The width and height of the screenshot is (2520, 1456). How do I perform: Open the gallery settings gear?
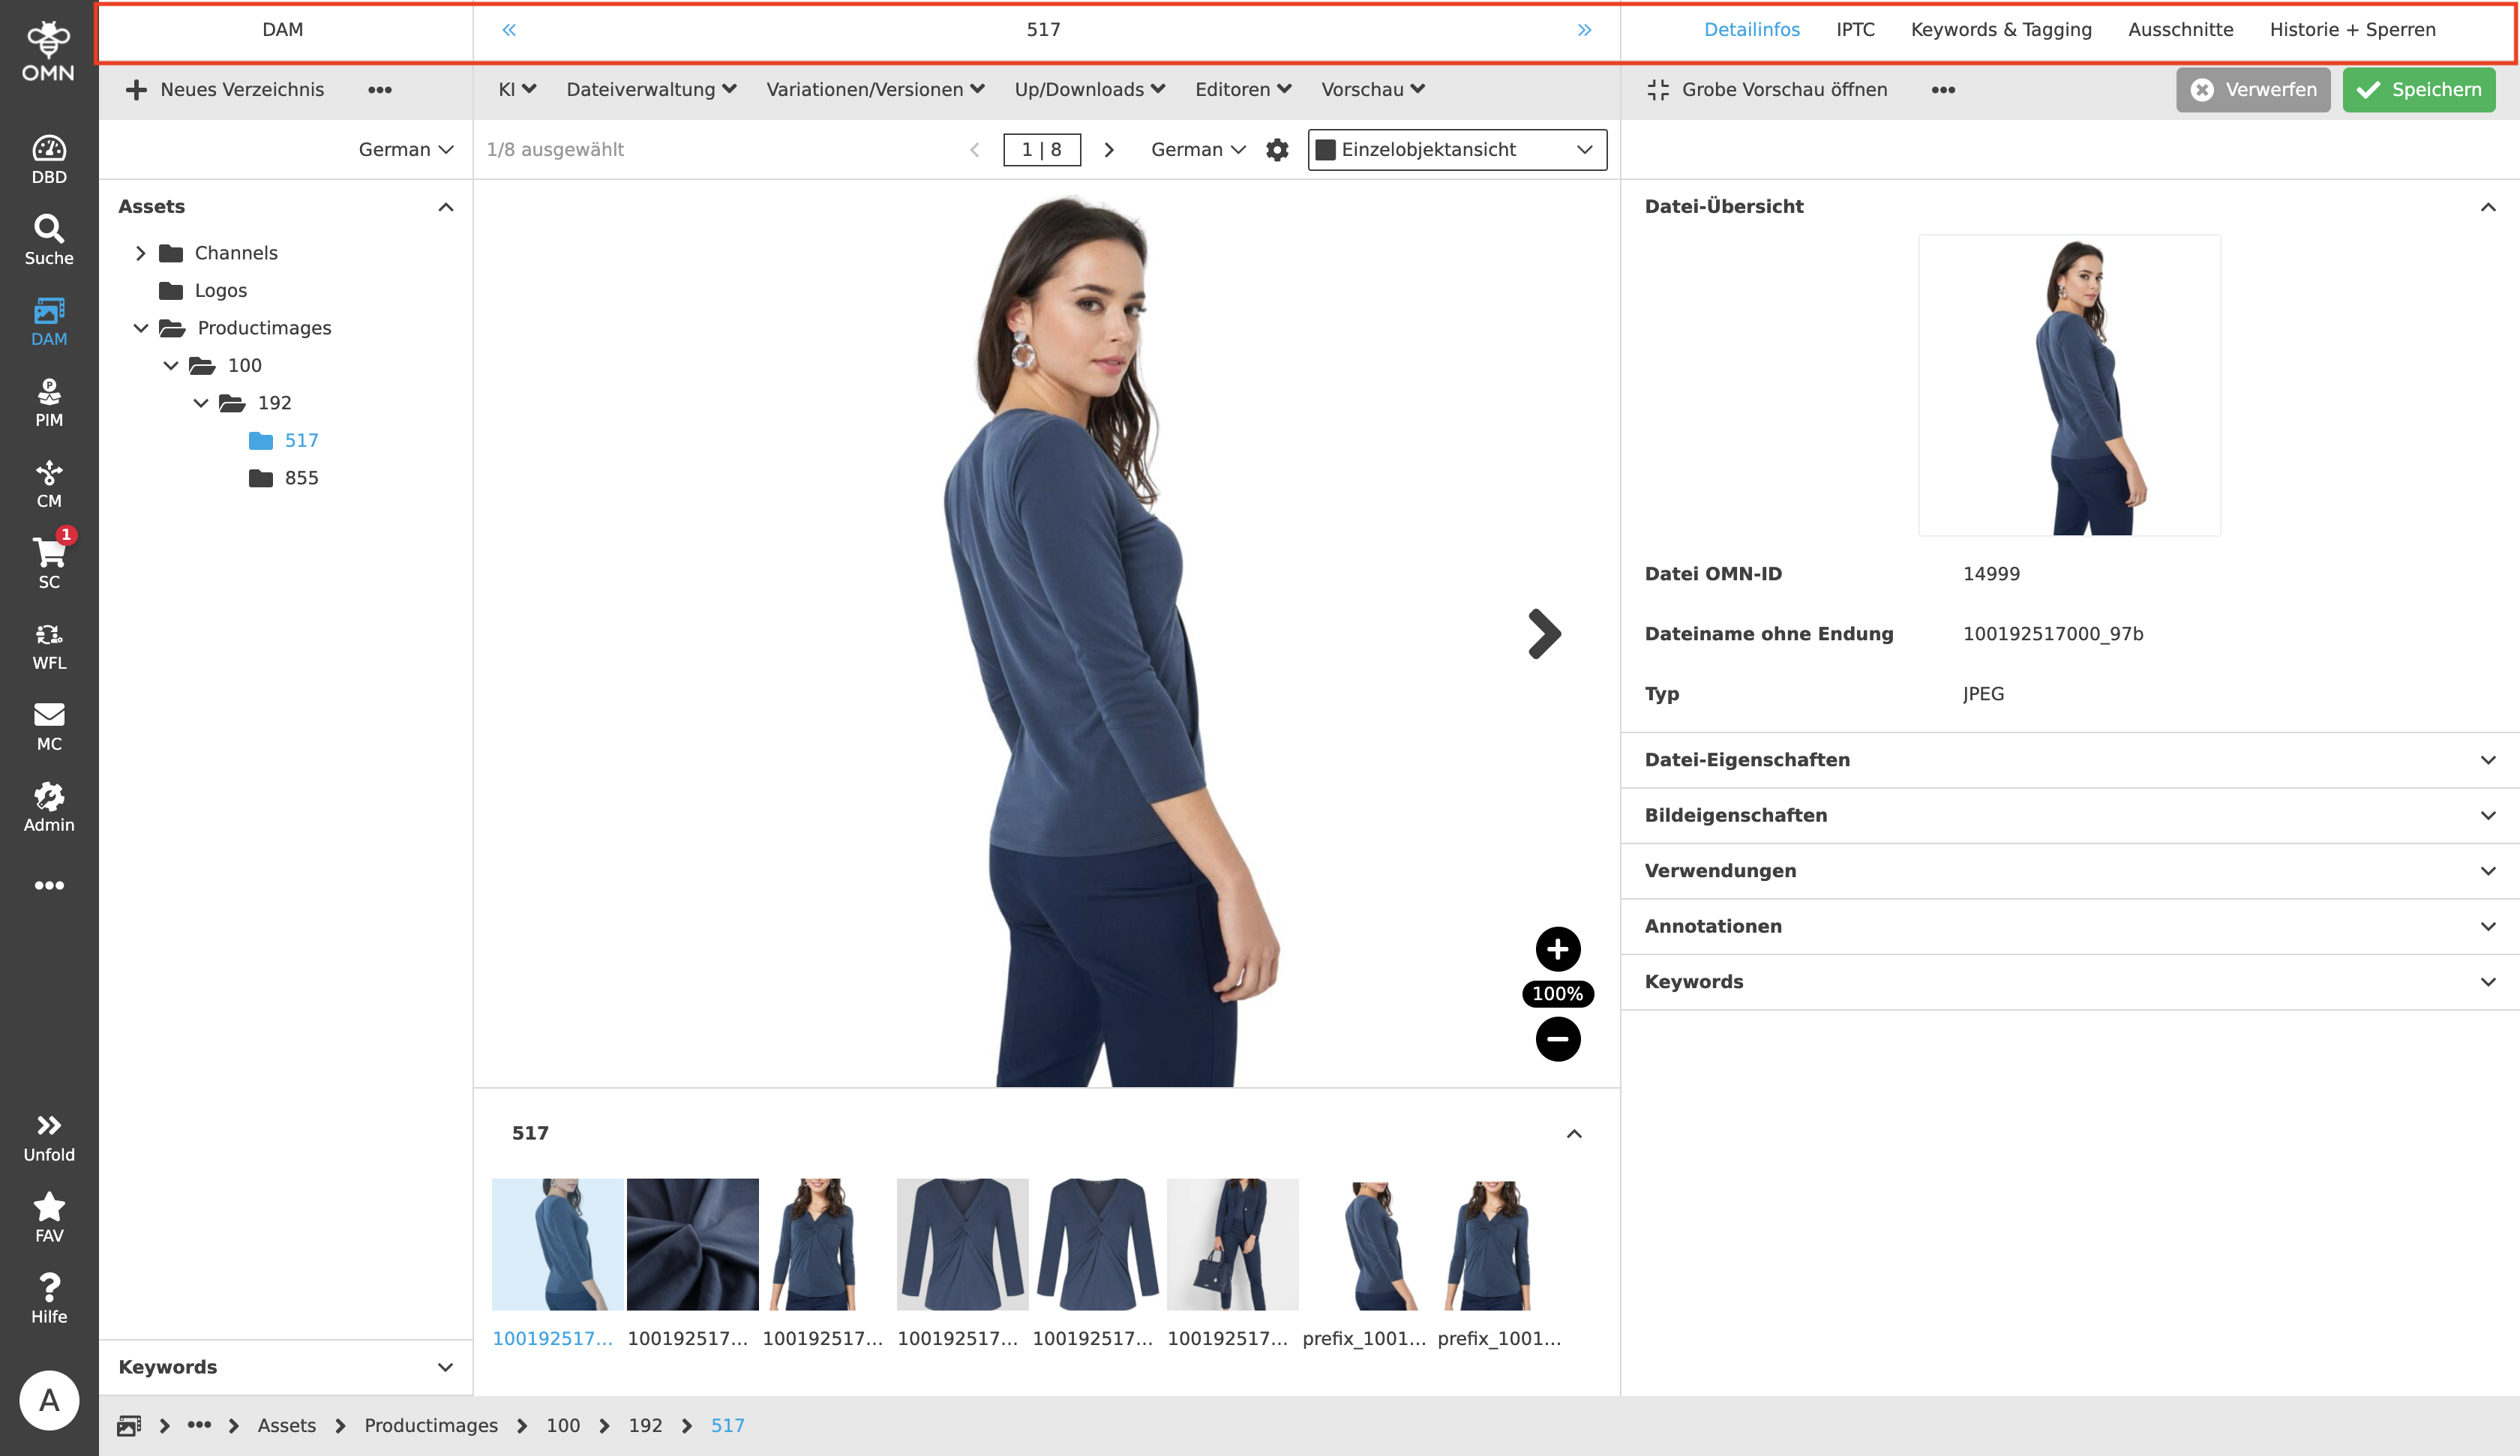tap(1277, 149)
